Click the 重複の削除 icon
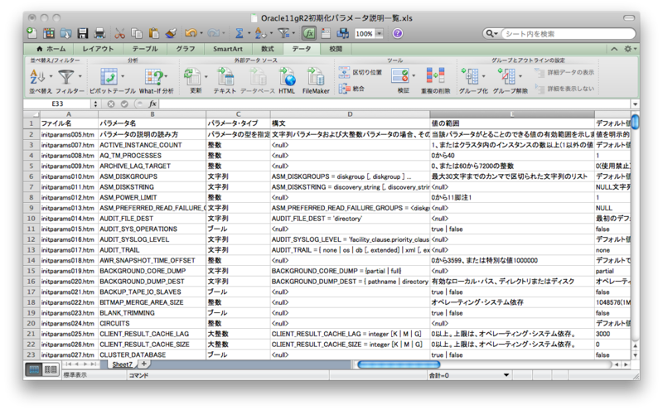The width and height of the screenshot is (663, 415). [x=436, y=76]
